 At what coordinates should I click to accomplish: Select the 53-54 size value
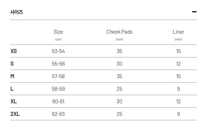(58, 51)
